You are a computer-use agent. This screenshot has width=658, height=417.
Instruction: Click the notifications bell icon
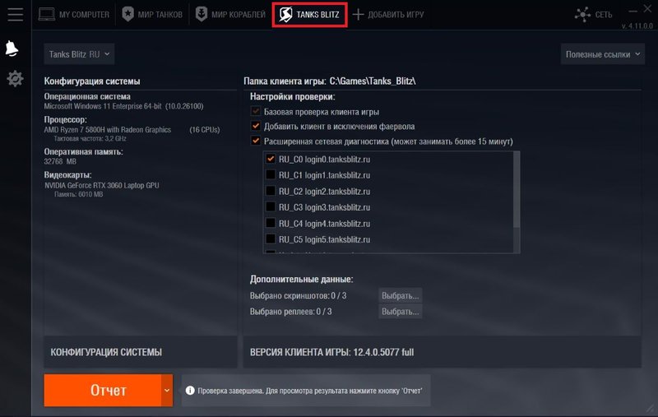click(14, 49)
